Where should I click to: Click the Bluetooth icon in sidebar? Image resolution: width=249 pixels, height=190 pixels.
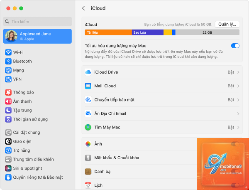8,61
